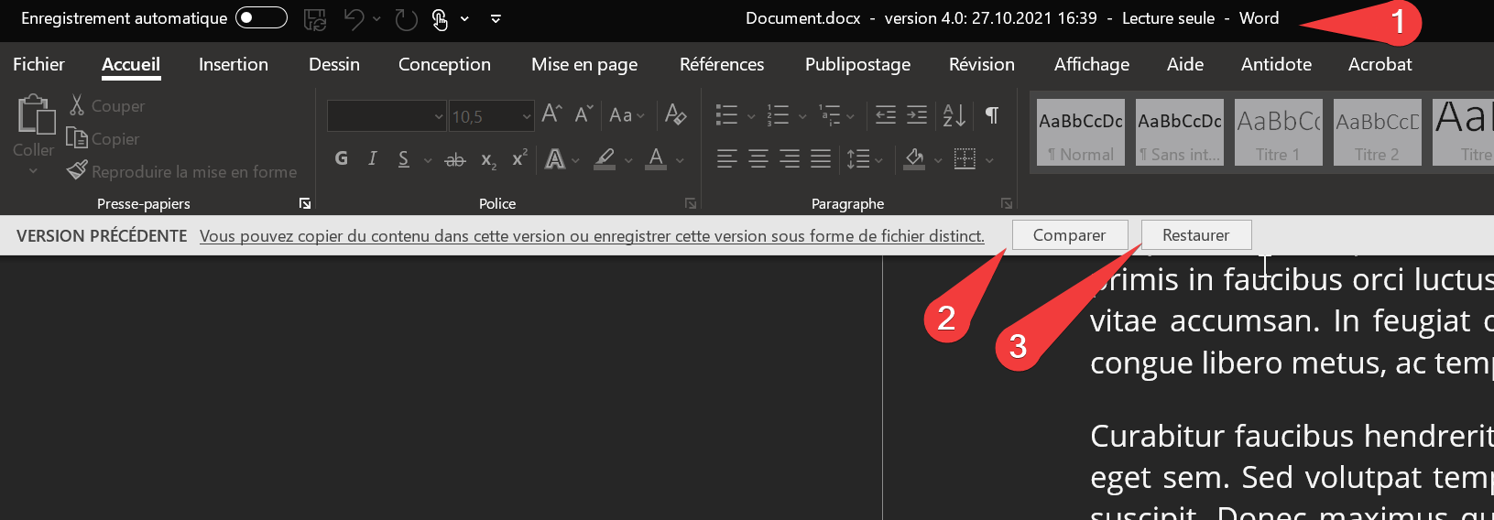Click the Bold (G) formatting icon
Screen dimensions: 1494x520
click(x=341, y=158)
